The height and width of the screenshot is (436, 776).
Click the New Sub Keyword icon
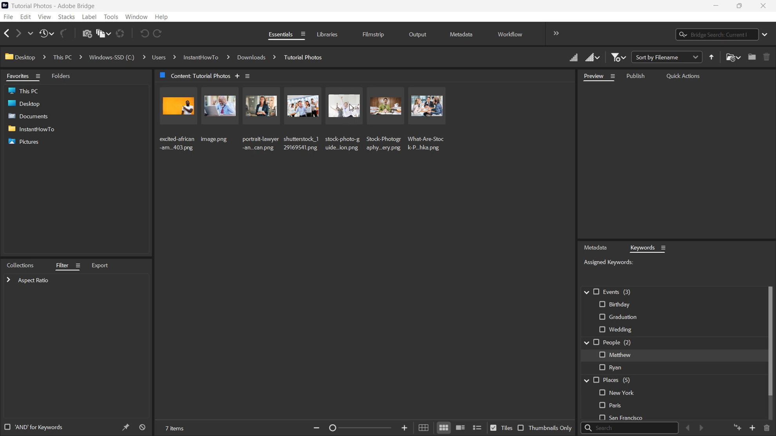tap(738, 428)
